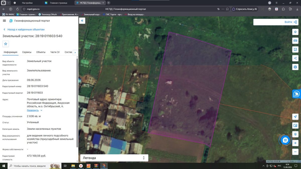Open the settings gear tab icon

tap(15, 3)
